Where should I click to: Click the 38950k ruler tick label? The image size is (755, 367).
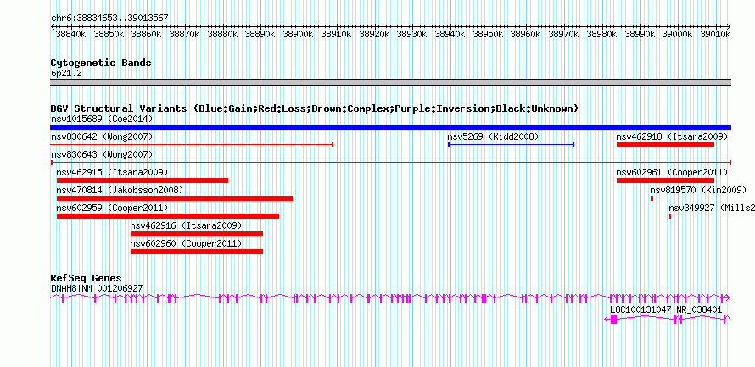pyautogui.click(x=488, y=34)
